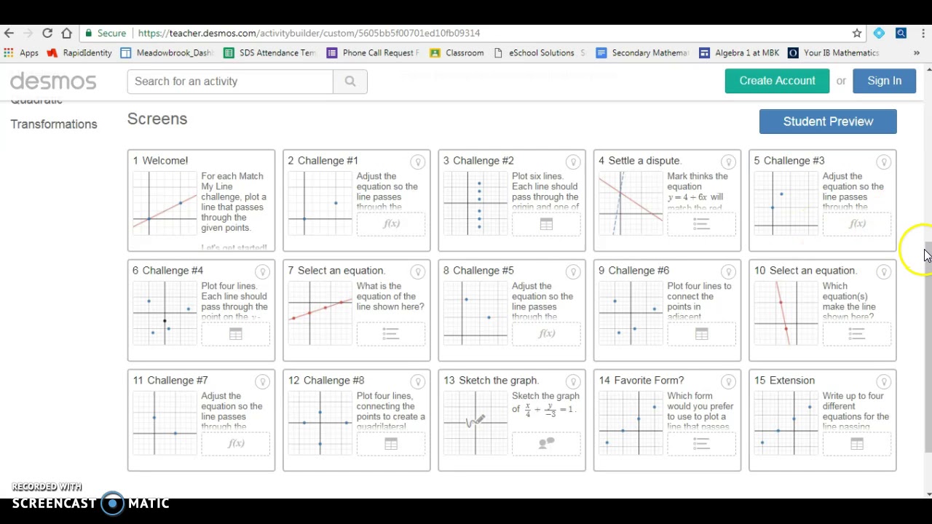Image resolution: width=932 pixels, height=524 pixels.
Task: Open Challenge #1 graph thumbnail
Action: [320, 204]
